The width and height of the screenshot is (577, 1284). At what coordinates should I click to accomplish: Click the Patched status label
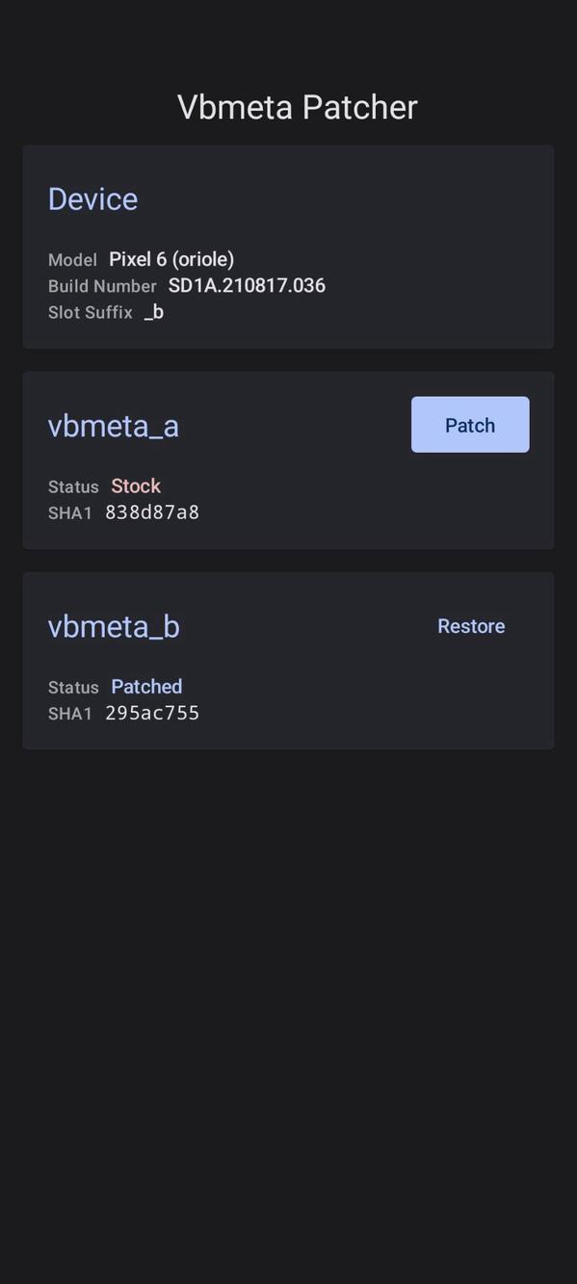point(146,687)
